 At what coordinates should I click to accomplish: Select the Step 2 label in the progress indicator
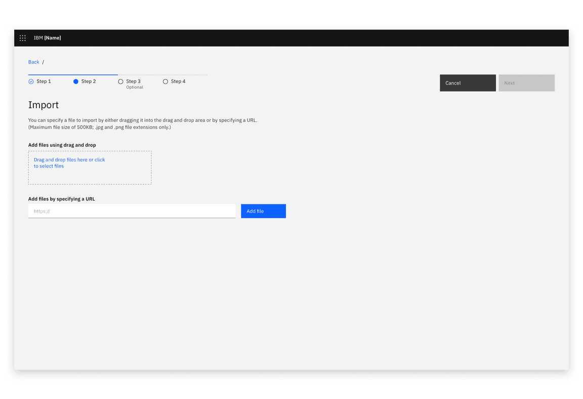tap(88, 81)
